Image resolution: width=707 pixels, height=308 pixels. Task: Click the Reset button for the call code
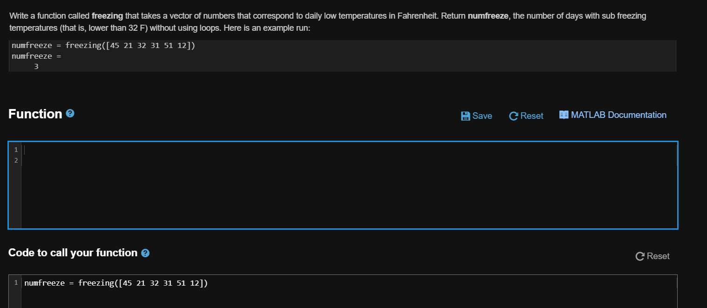(x=652, y=256)
